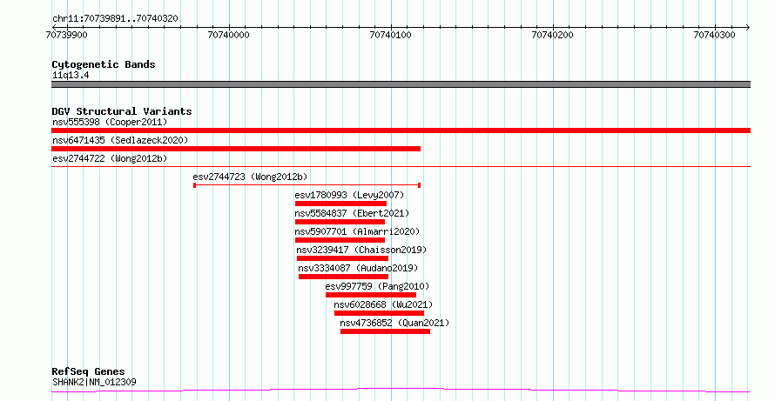This screenshot has height=401, width=775.
Task: Open the nsv3239417 (Chaisson2019) variant bar
Action: [x=342, y=258]
